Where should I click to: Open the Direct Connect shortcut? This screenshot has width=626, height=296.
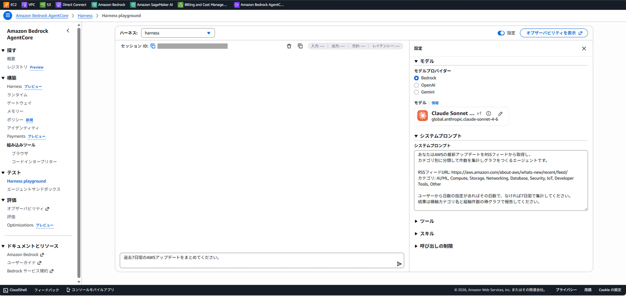71,5
